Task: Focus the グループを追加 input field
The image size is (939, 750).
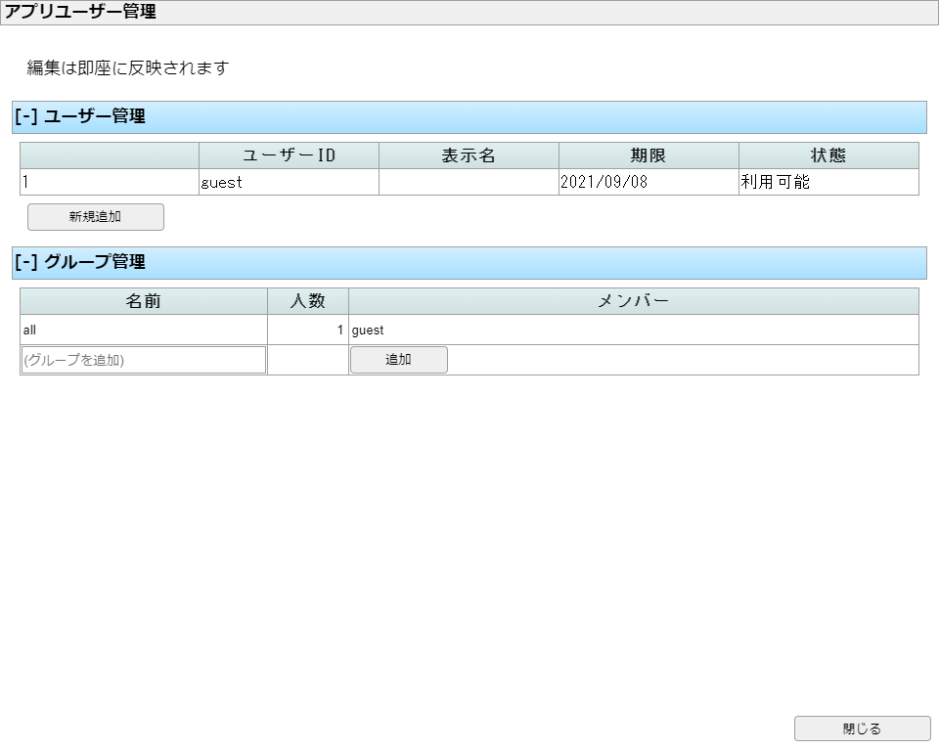Action: tap(143, 360)
